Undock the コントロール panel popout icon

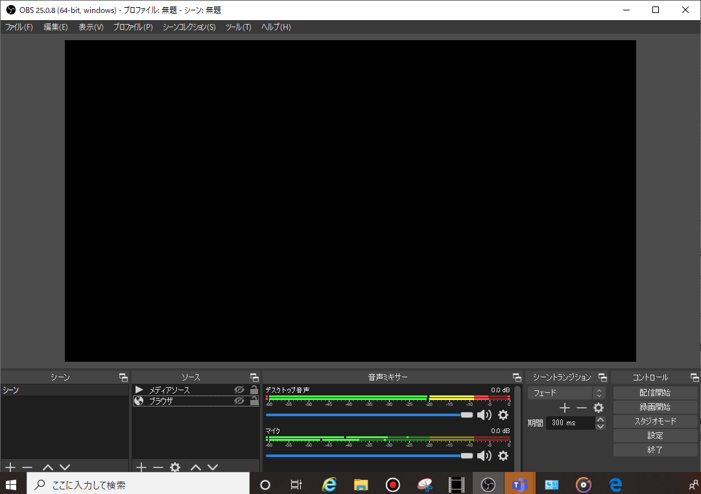695,377
